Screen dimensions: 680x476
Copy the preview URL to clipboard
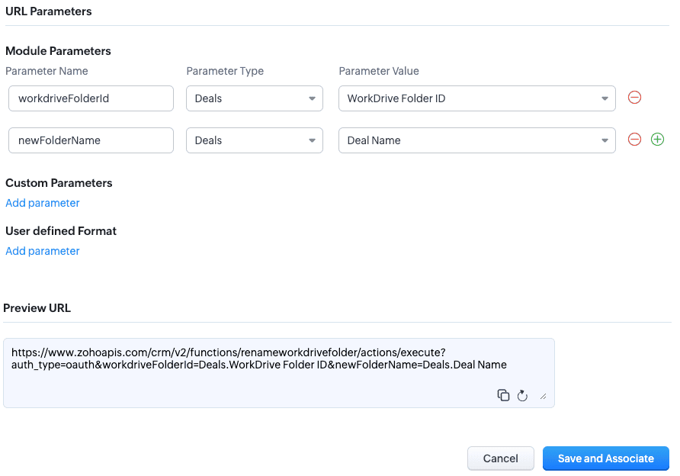503,395
